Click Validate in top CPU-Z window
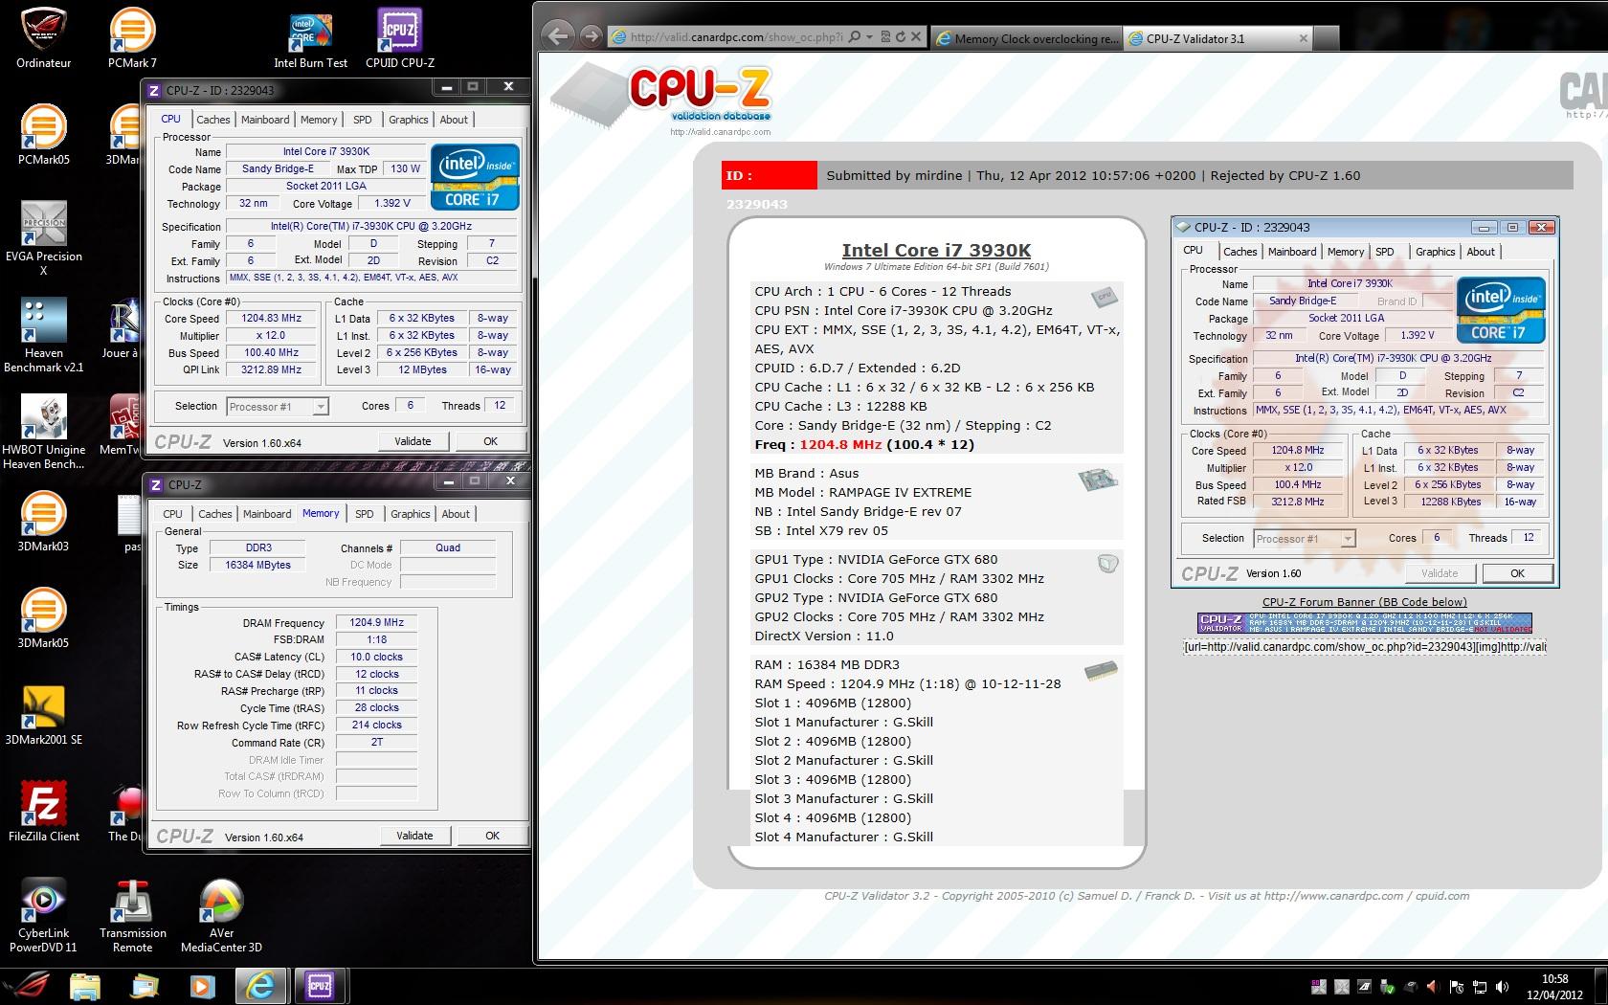This screenshot has height=1005, width=1608. point(413,441)
